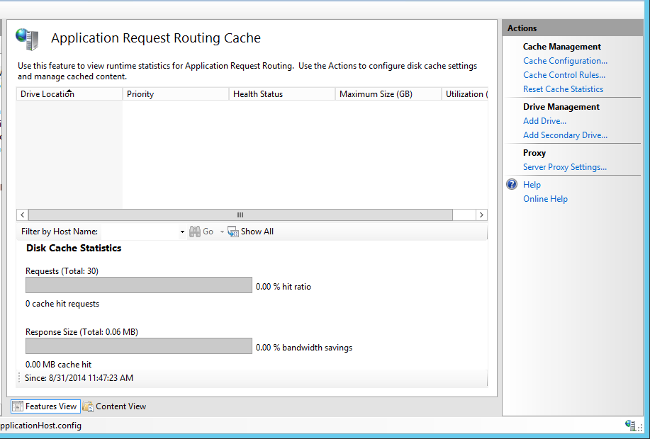Click the Application Request Routing Cache title
Image resolution: width=650 pixels, height=439 pixels.
(x=156, y=38)
